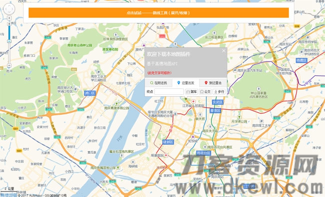This screenshot has width=325, height=197.
Task: Click the small locate button below the compass
Action: pyautogui.click(x=9, y=18)
